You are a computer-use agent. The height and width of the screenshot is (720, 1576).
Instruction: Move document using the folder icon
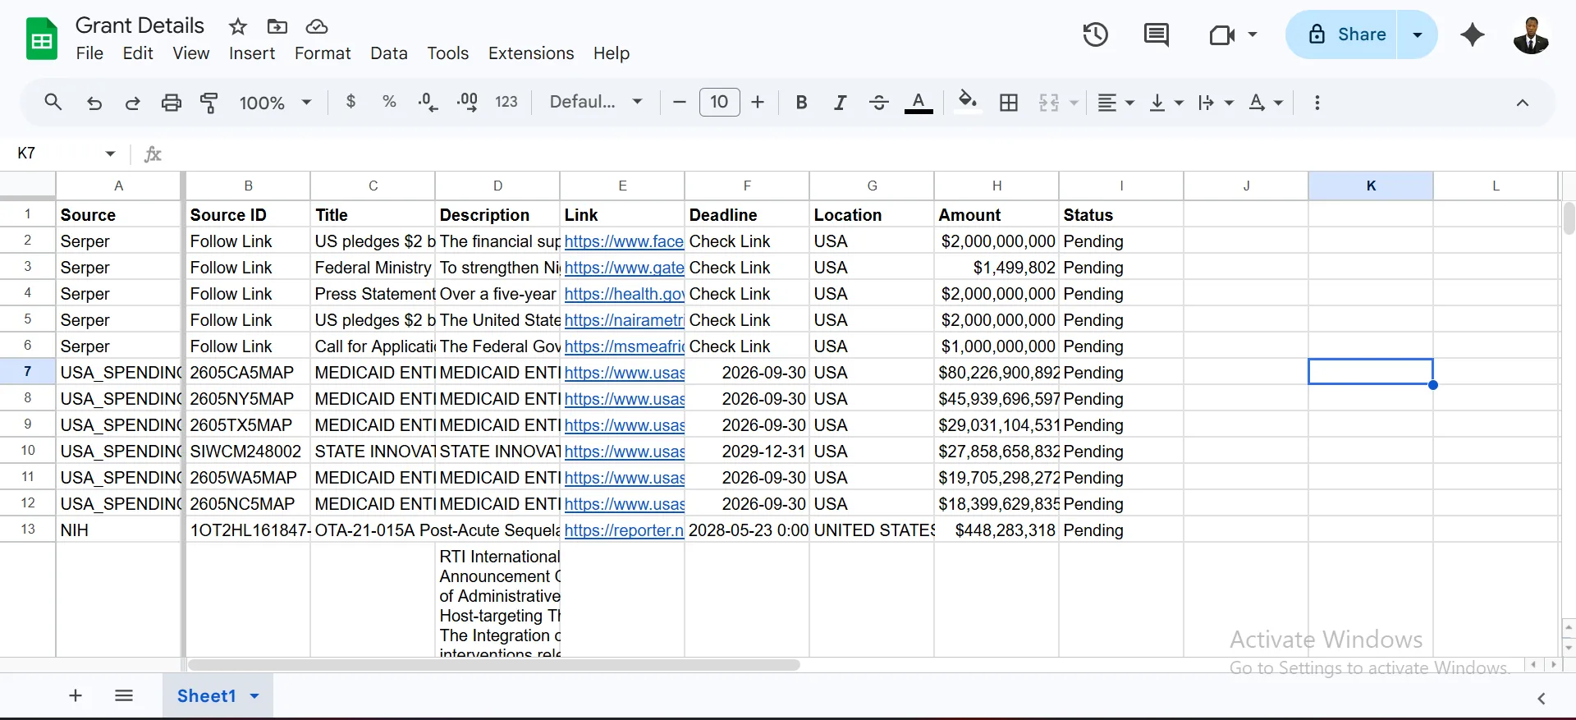click(x=277, y=26)
